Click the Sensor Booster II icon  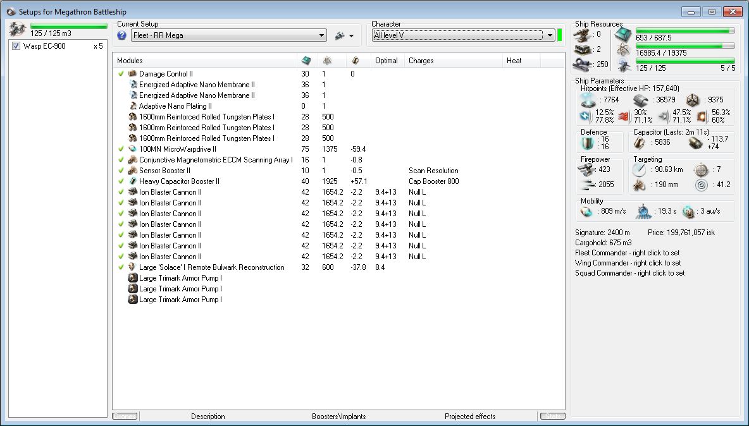point(133,170)
